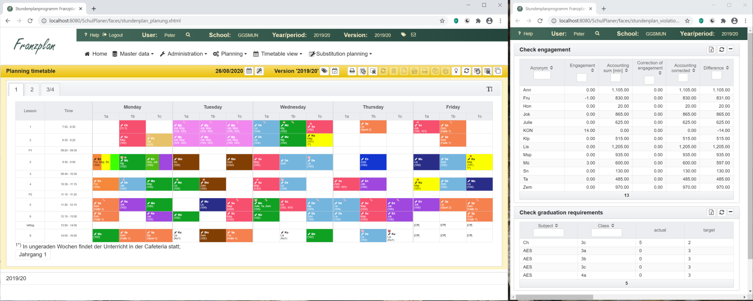Click the Subject filter input field
This screenshot has width=753, height=301.
click(x=548, y=233)
